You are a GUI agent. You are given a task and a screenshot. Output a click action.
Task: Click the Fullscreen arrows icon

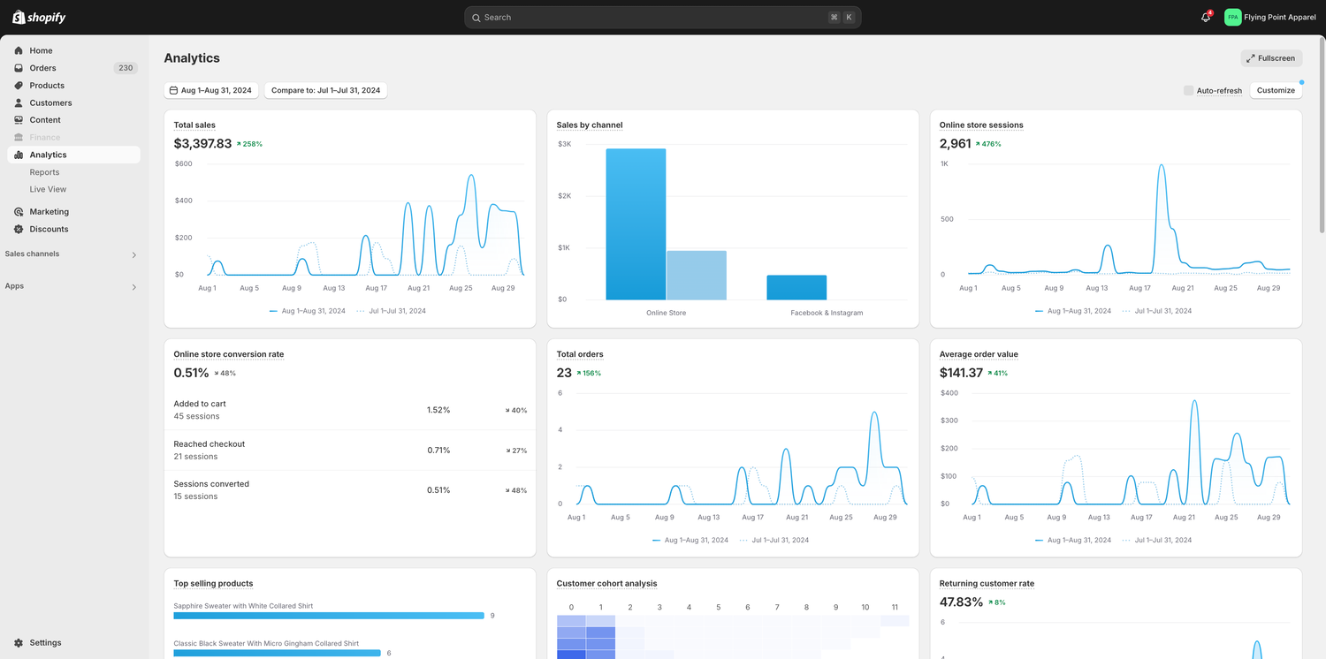click(1251, 58)
